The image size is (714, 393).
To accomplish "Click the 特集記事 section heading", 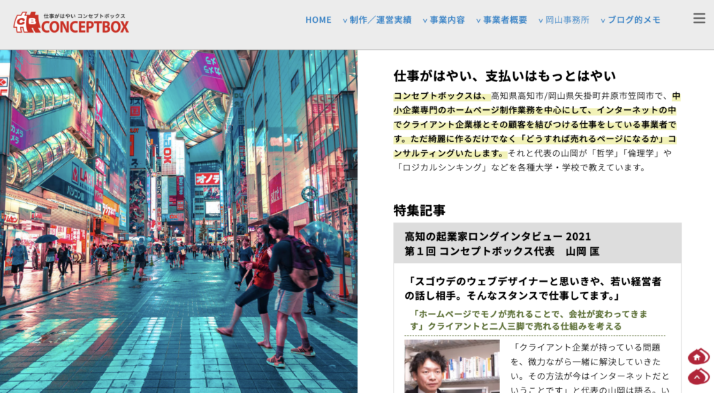I will point(419,210).
